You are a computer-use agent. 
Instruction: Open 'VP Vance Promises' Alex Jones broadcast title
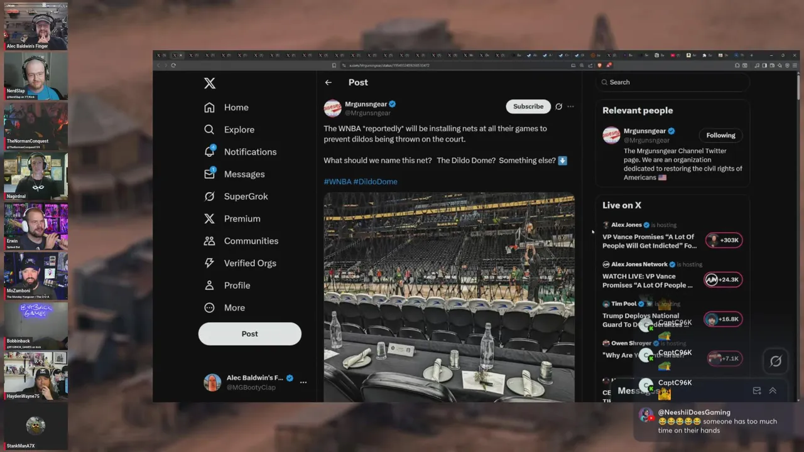(649, 242)
